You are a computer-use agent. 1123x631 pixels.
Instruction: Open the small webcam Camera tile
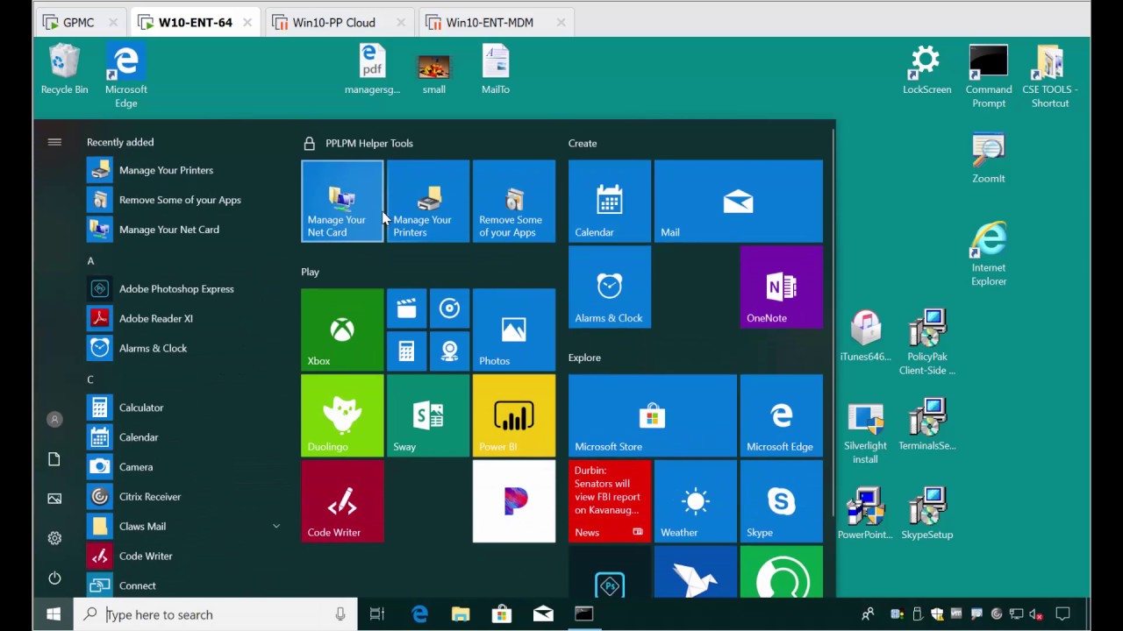(449, 351)
